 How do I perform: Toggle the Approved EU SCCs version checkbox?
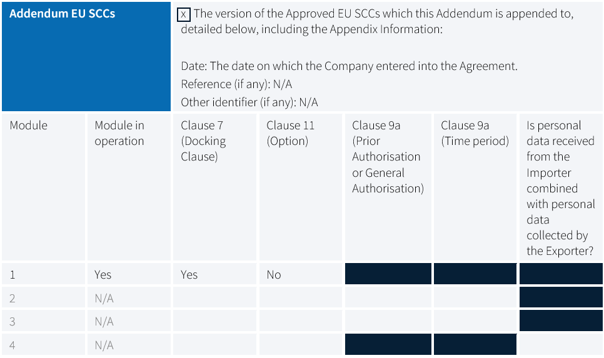(184, 15)
